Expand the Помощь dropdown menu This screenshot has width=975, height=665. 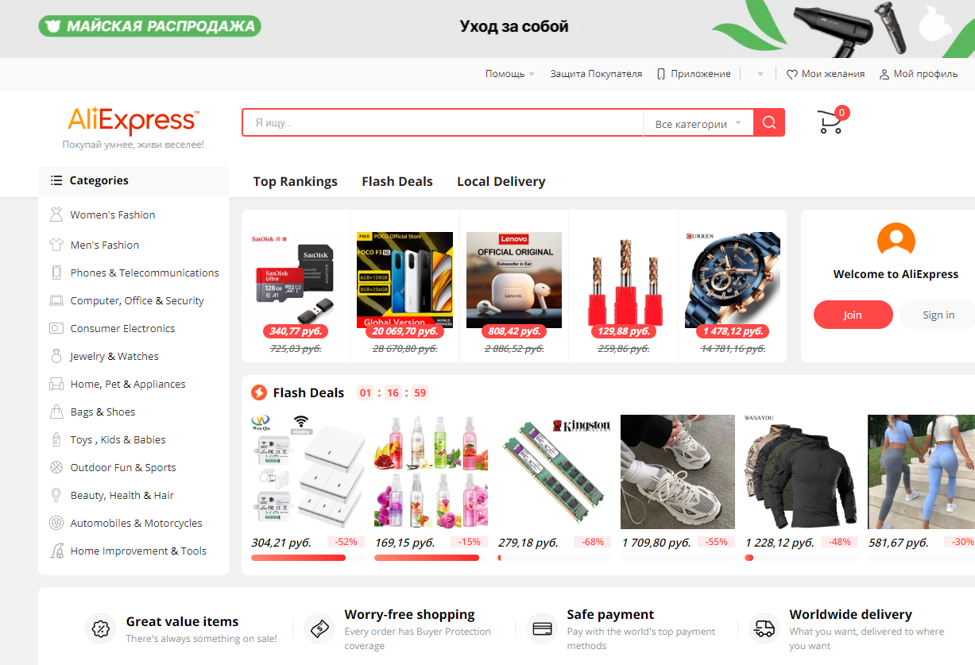coord(509,74)
